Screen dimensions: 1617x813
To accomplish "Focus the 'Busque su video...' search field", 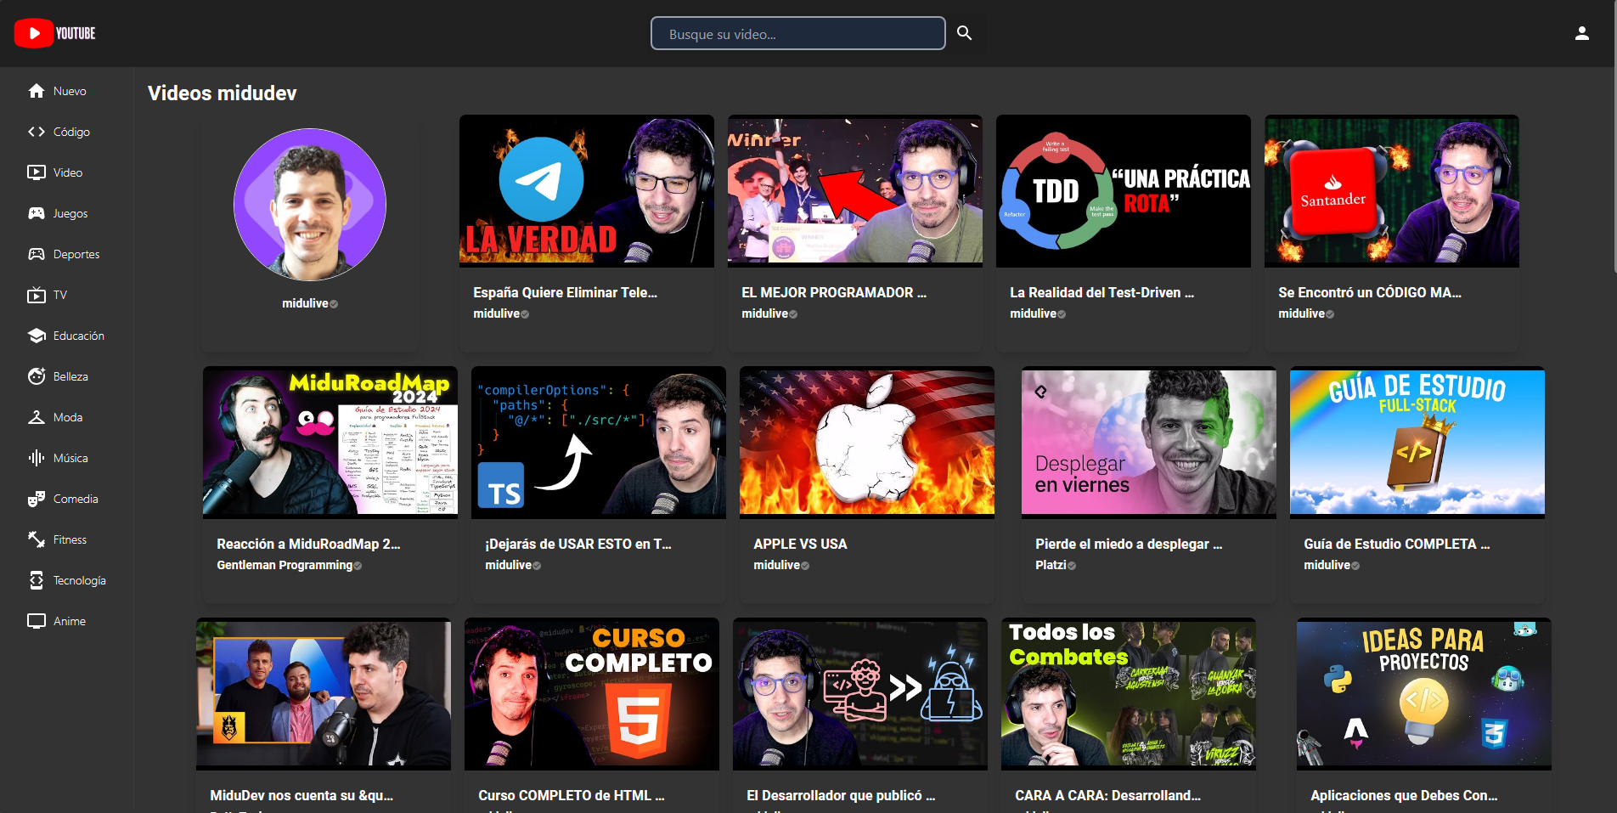I will 797,34.
